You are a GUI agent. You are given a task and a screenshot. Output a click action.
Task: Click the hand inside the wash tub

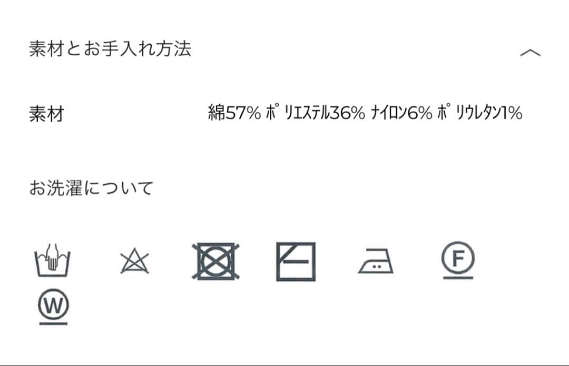tap(52, 256)
